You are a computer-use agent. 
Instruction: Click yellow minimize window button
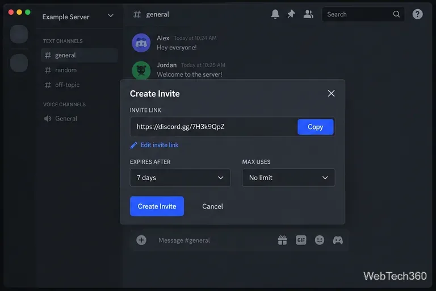[19, 13]
